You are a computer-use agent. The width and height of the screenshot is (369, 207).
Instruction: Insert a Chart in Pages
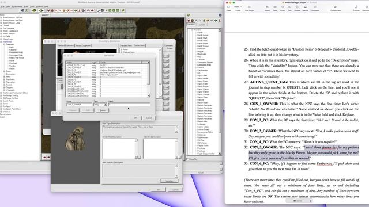tap(283, 8)
